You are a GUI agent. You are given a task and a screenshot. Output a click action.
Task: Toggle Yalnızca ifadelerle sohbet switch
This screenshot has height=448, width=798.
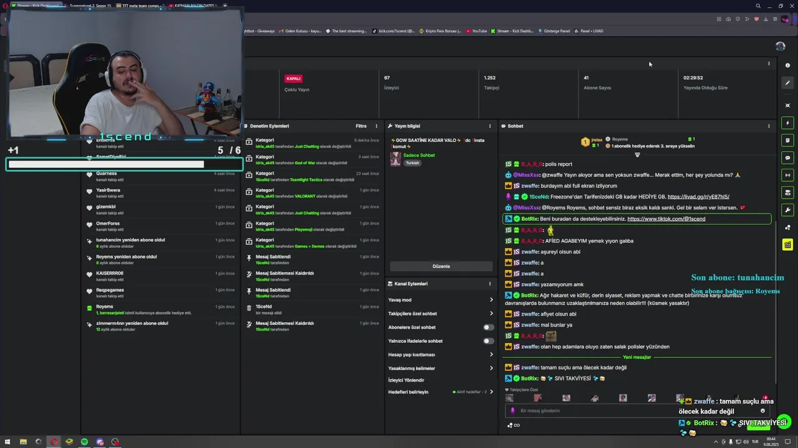(x=488, y=341)
